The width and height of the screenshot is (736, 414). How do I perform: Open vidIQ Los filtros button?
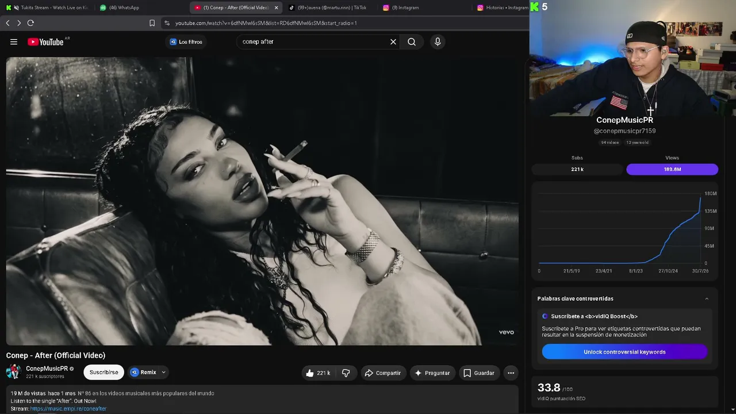pos(186,41)
